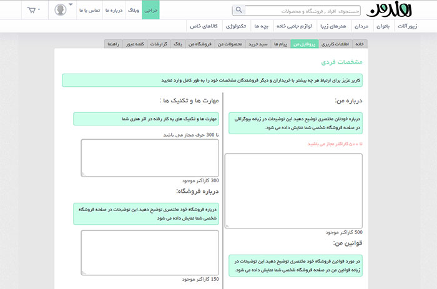Open the درباره ما page
This screenshot has height=289, width=437.
[x=115, y=11]
